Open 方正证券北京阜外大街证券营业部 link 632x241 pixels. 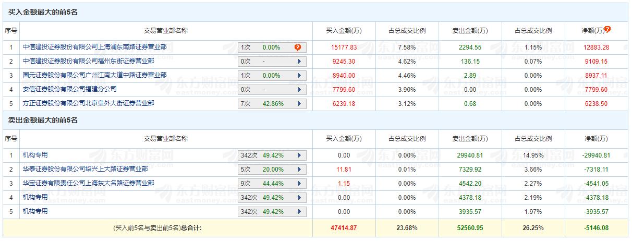click(x=88, y=103)
